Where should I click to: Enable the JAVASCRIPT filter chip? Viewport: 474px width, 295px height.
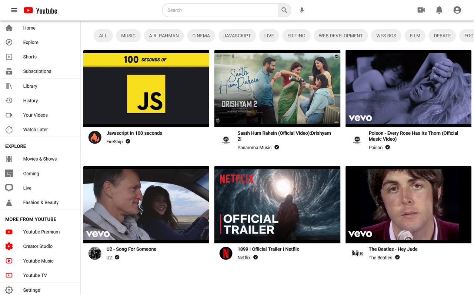pos(237,36)
